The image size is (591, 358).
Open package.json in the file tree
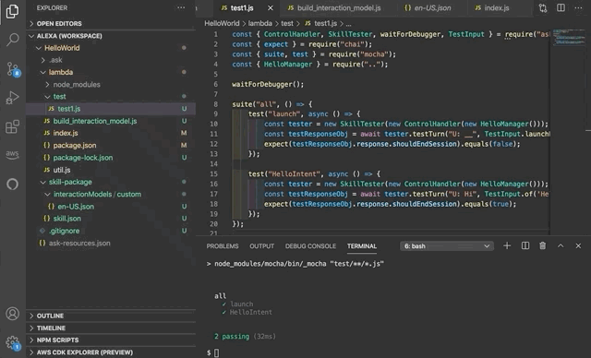111,145
